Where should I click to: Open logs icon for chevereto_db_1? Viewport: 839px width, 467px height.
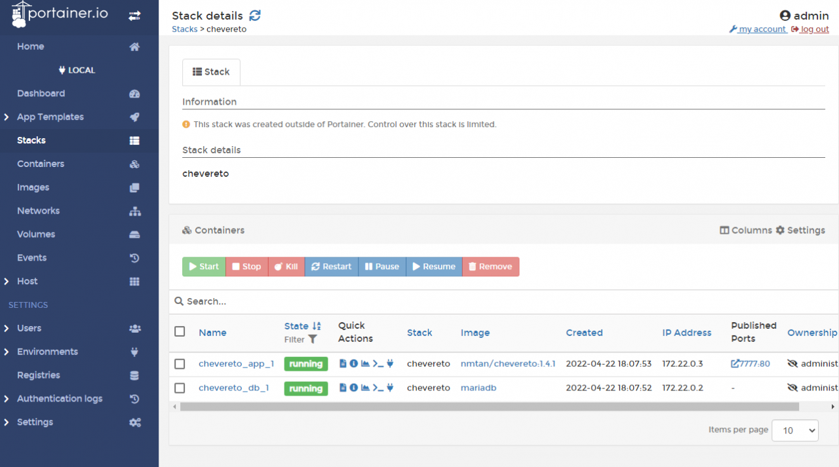(x=343, y=388)
